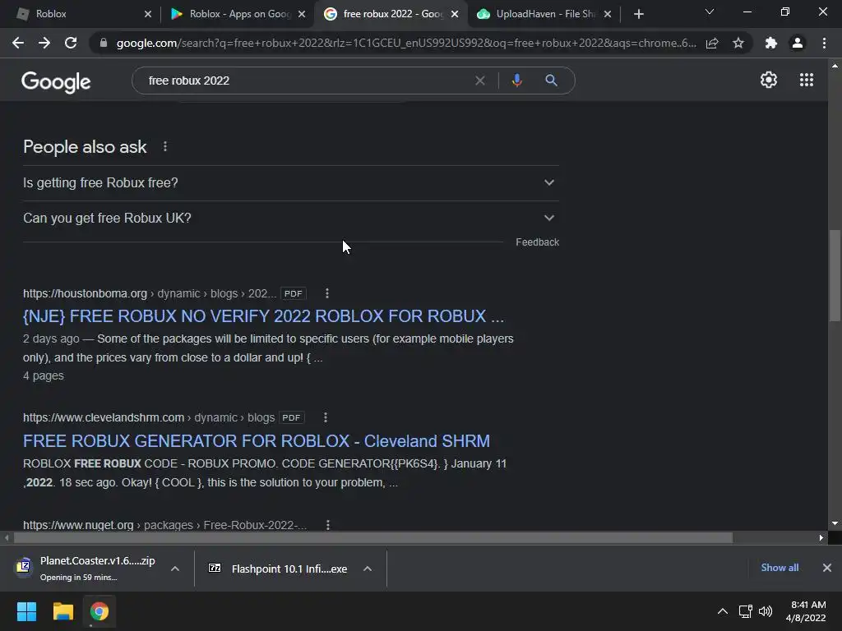The width and height of the screenshot is (842, 631).
Task: Close the Roblox Google Play tab
Action: pyautogui.click(x=302, y=14)
